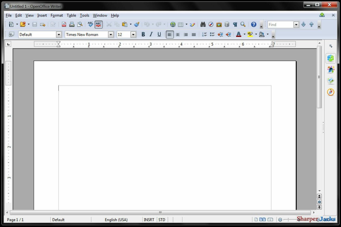Viewport: 341px width, 227px height.
Task: Open the paragraph style dropdown
Action: coord(58,34)
